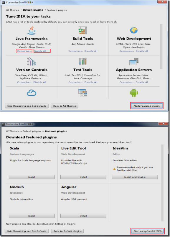Click 'Tune IDEA to your tasks' heading
This screenshot has width=170, height=237.
[x=28, y=16]
